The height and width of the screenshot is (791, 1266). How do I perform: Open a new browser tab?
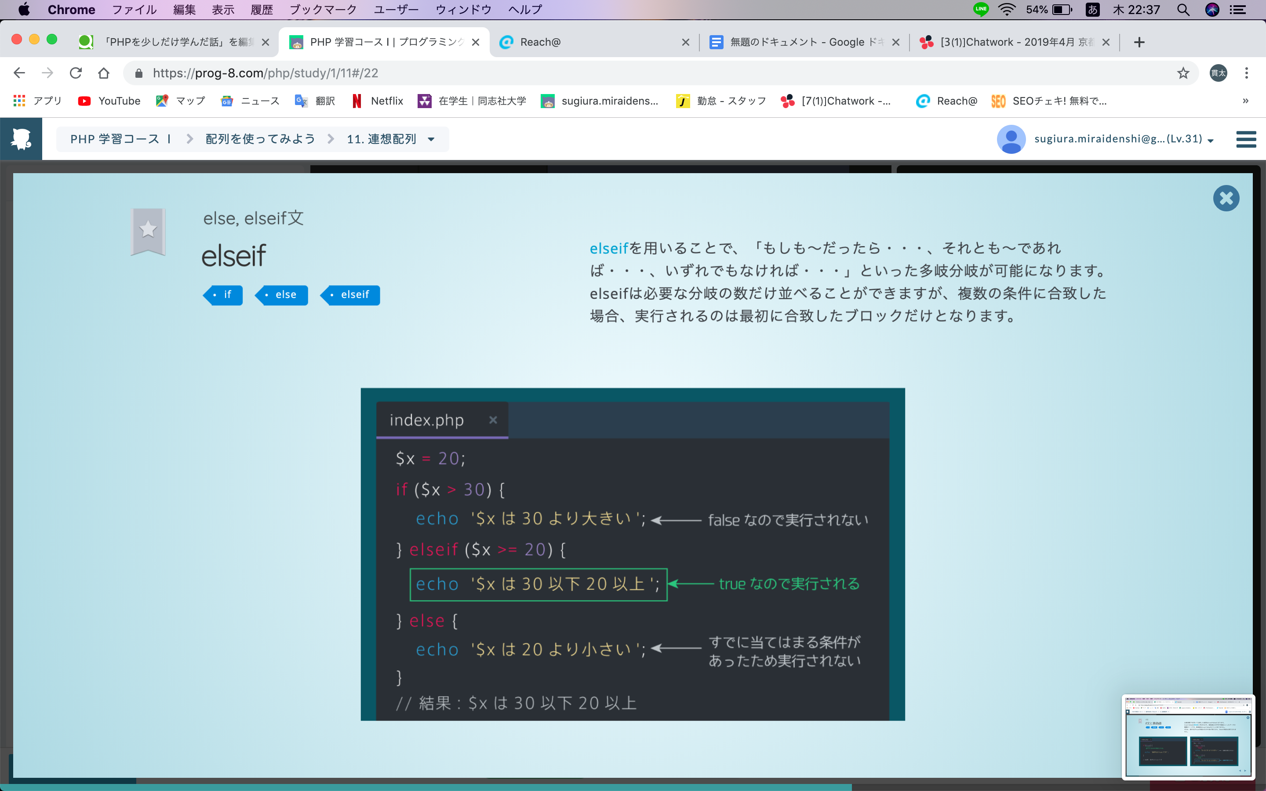pyautogui.click(x=1139, y=42)
